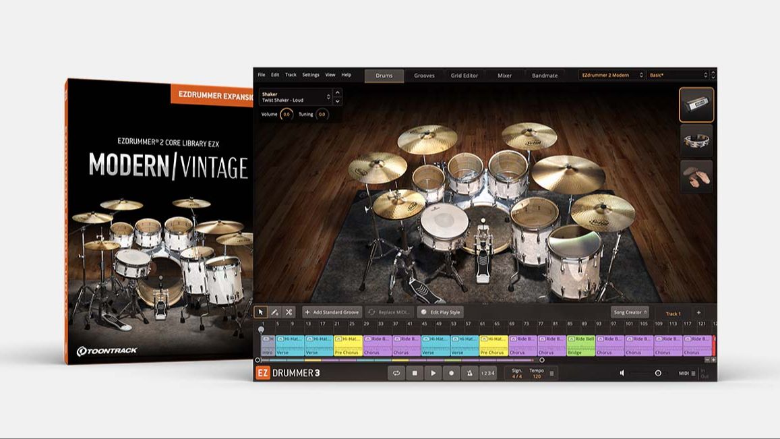Expand the Song Creator panel
The image size is (780, 439).
click(630, 312)
